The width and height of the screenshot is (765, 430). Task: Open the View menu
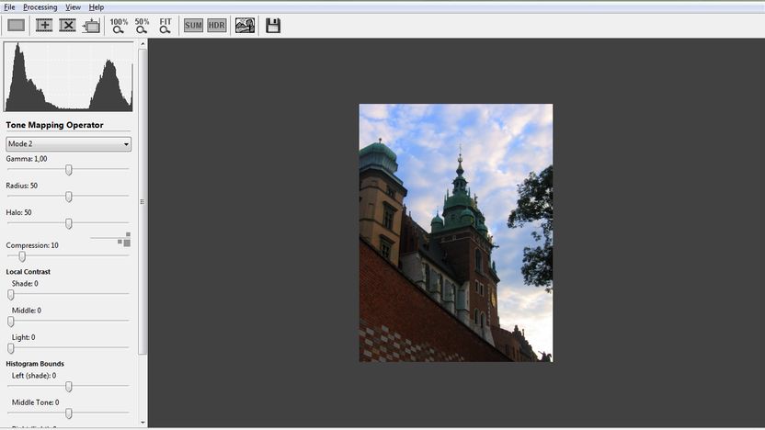(x=74, y=6)
